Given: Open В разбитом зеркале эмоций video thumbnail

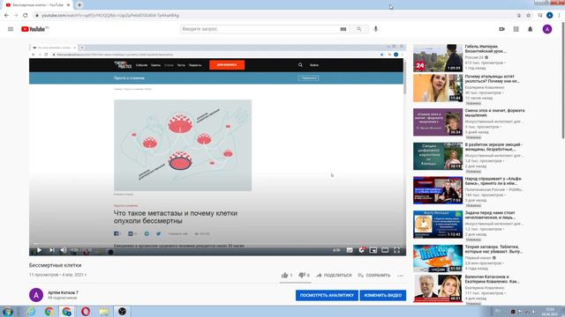Looking at the screenshot, I should click(x=438, y=156).
